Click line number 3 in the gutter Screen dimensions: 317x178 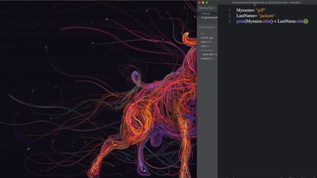click(x=229, y=21)
